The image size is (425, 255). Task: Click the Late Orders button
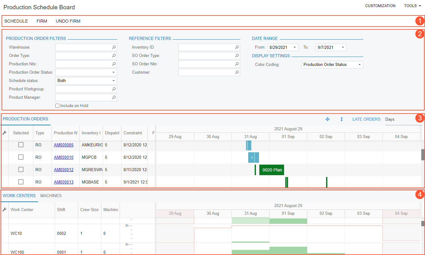(366, 119)
